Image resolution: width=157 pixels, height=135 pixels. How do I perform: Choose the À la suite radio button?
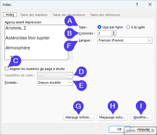(128, 27)
